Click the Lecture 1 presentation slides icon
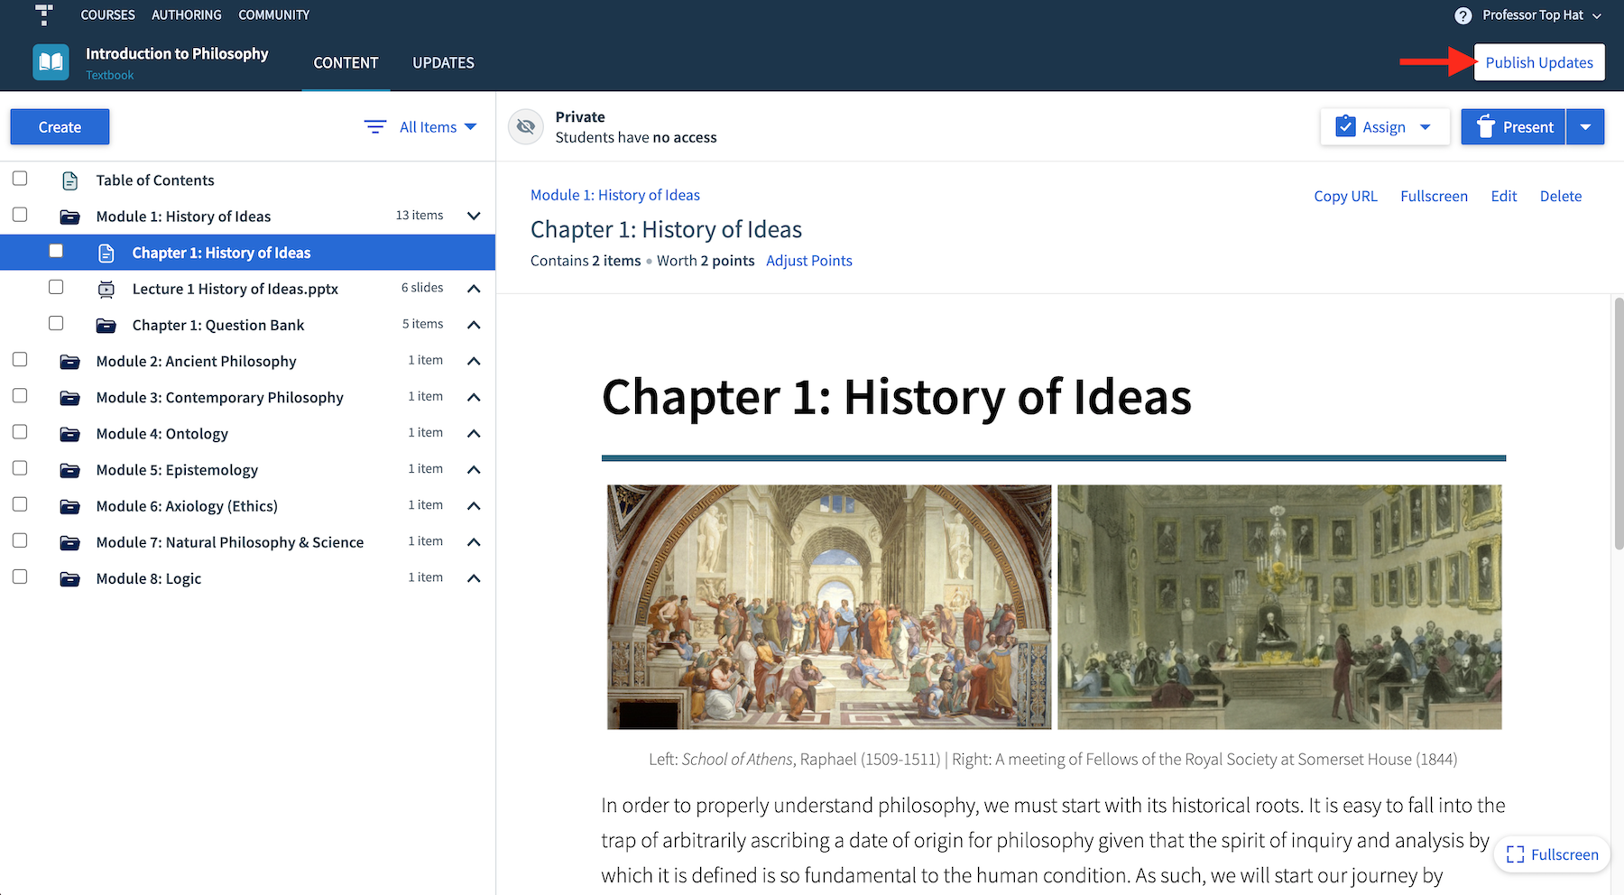Viewport: 1624px width, 895px height. 106,289
